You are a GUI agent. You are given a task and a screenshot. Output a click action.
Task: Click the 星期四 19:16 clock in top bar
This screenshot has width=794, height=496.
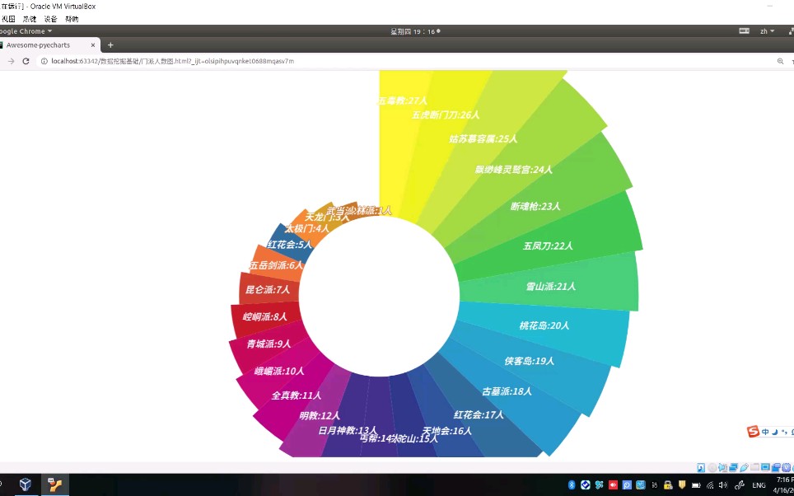click(415, 31)
